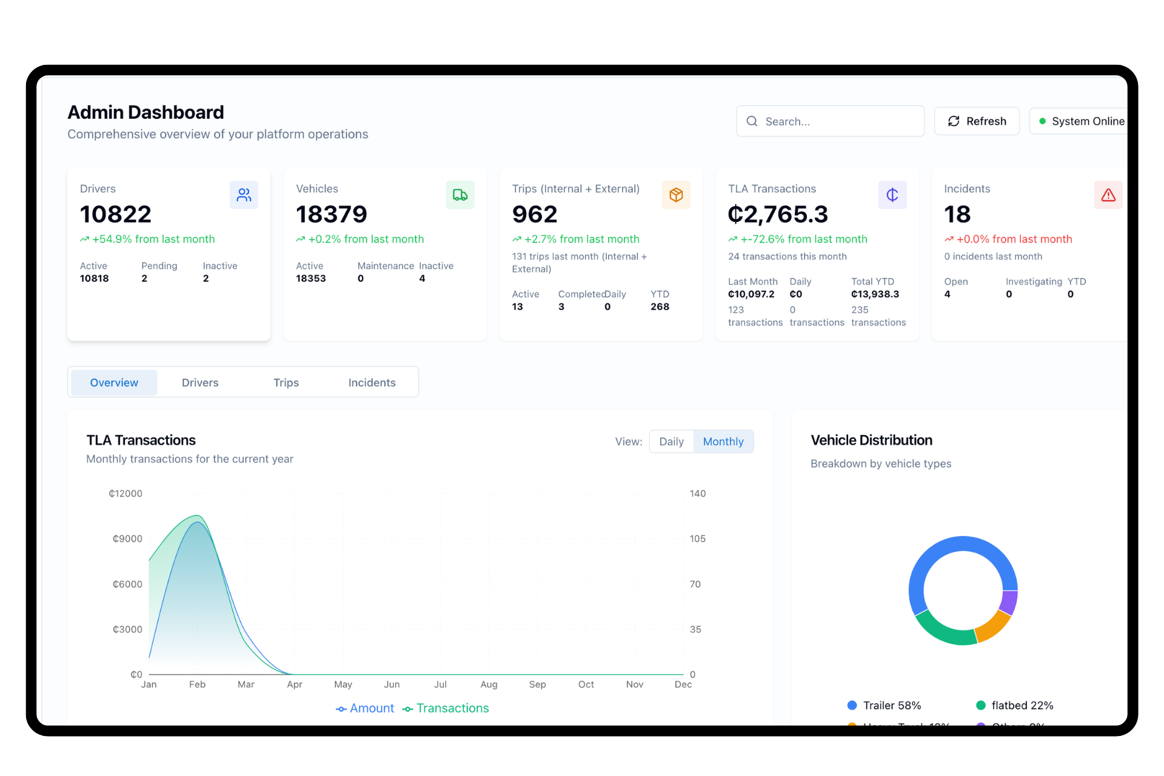Click the Trips package icon

tap(676, 195)
